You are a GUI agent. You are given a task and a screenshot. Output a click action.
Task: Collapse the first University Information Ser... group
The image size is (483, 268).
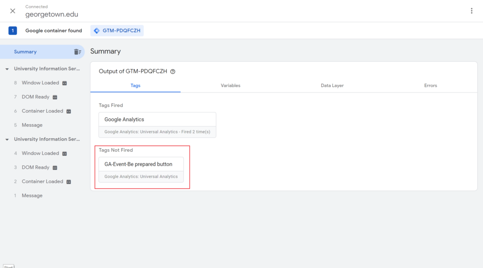(7, 69)
